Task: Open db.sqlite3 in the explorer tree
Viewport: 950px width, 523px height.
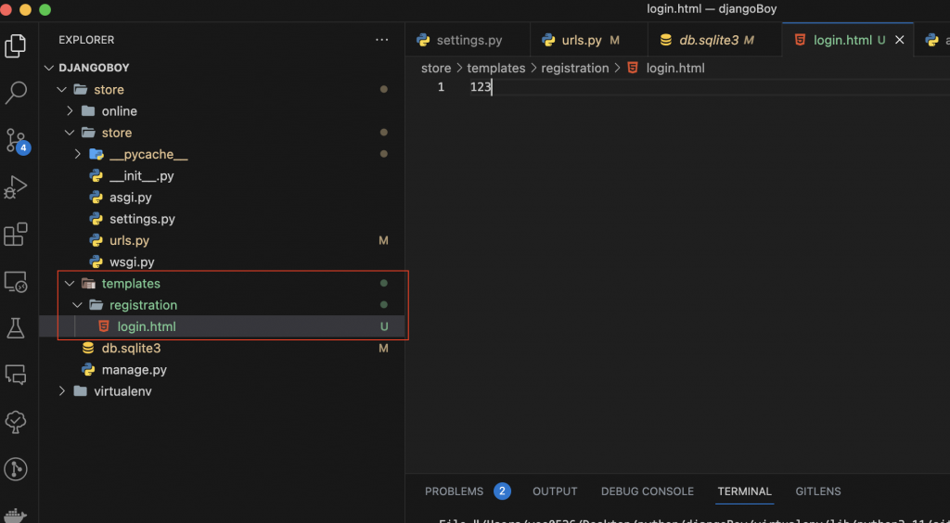Action: [222, 349]
